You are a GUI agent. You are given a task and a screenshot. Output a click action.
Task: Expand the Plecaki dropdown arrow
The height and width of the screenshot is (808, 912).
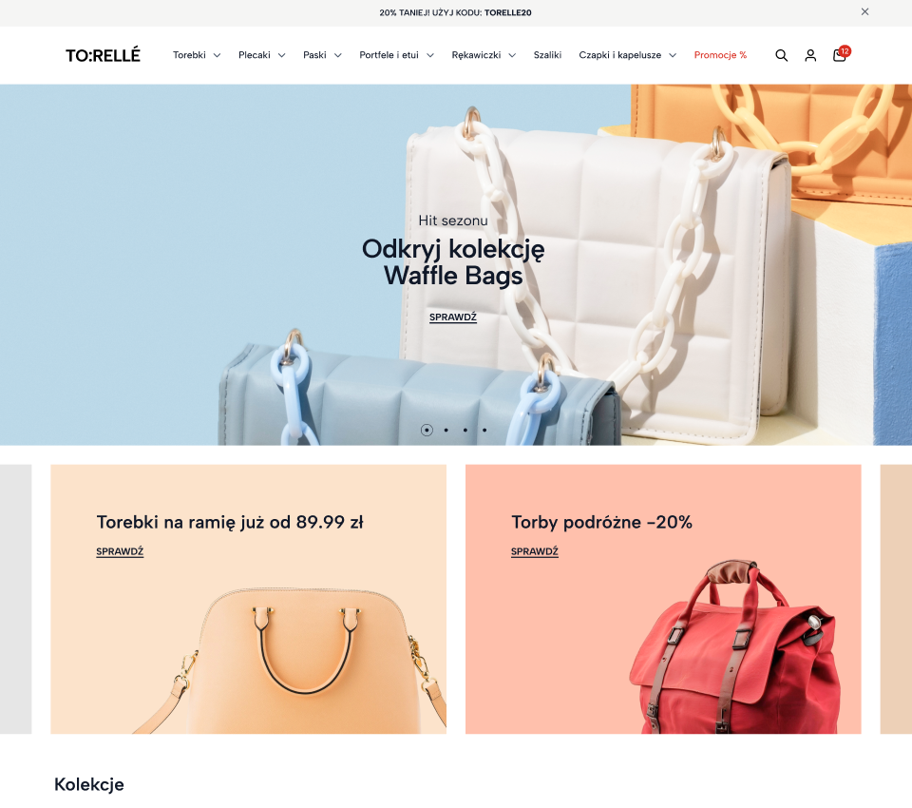[281, 55]
